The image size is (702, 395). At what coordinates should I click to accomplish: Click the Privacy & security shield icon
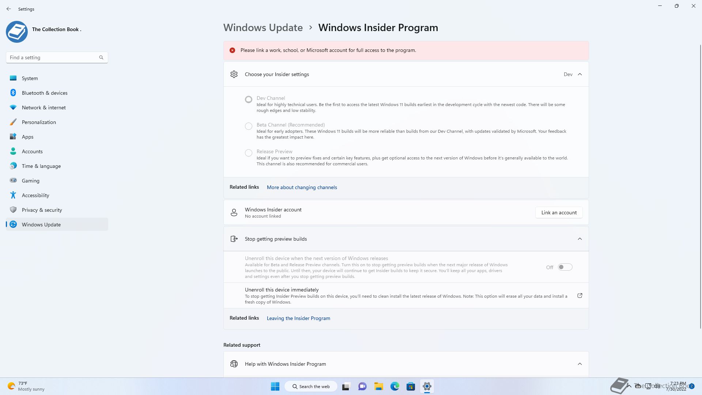pyautogui.click(x=13, y=210)
